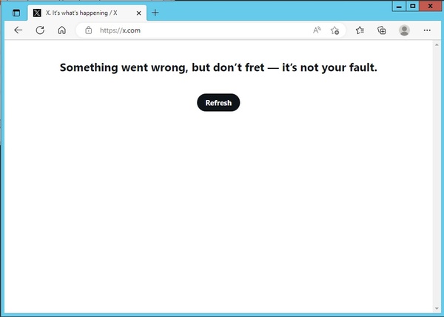444x317 pixels.
Task: Minimize the browser window
Action: (x=400, y=6)
